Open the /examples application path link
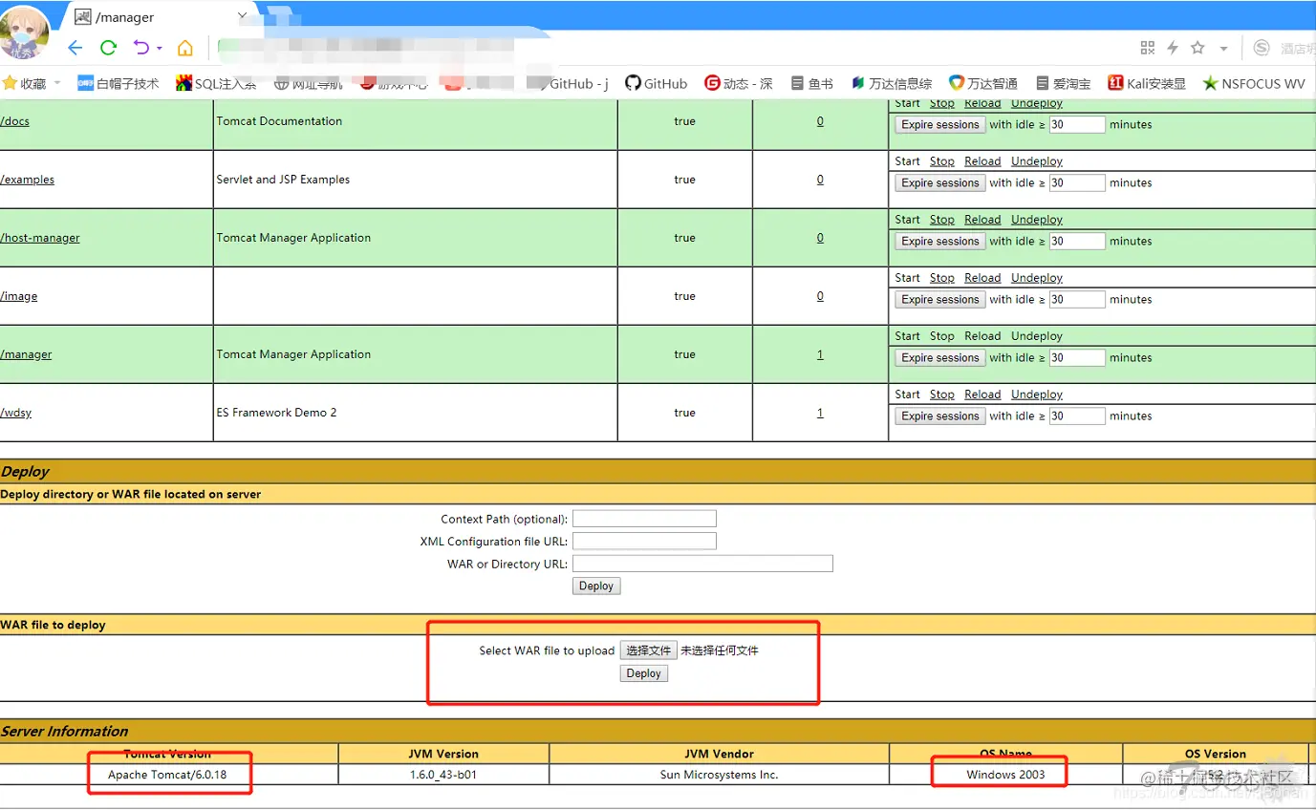 pyautogui.click(x=27, y=180)
